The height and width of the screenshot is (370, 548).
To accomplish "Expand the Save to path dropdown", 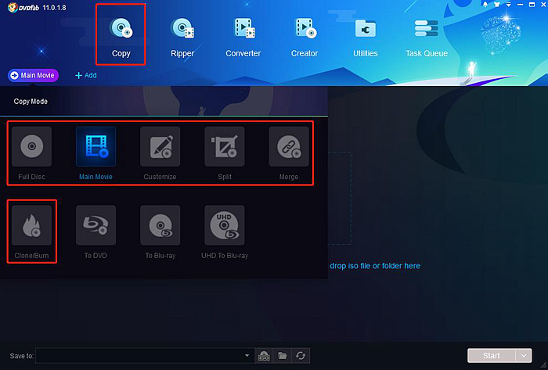I will tap(247, 356).
